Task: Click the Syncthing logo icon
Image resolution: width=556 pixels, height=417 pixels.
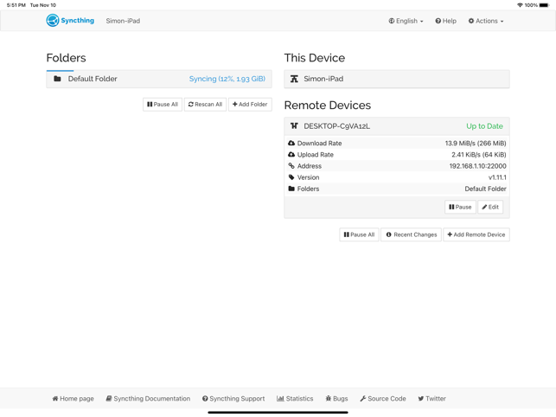Action: click(53, 21)
